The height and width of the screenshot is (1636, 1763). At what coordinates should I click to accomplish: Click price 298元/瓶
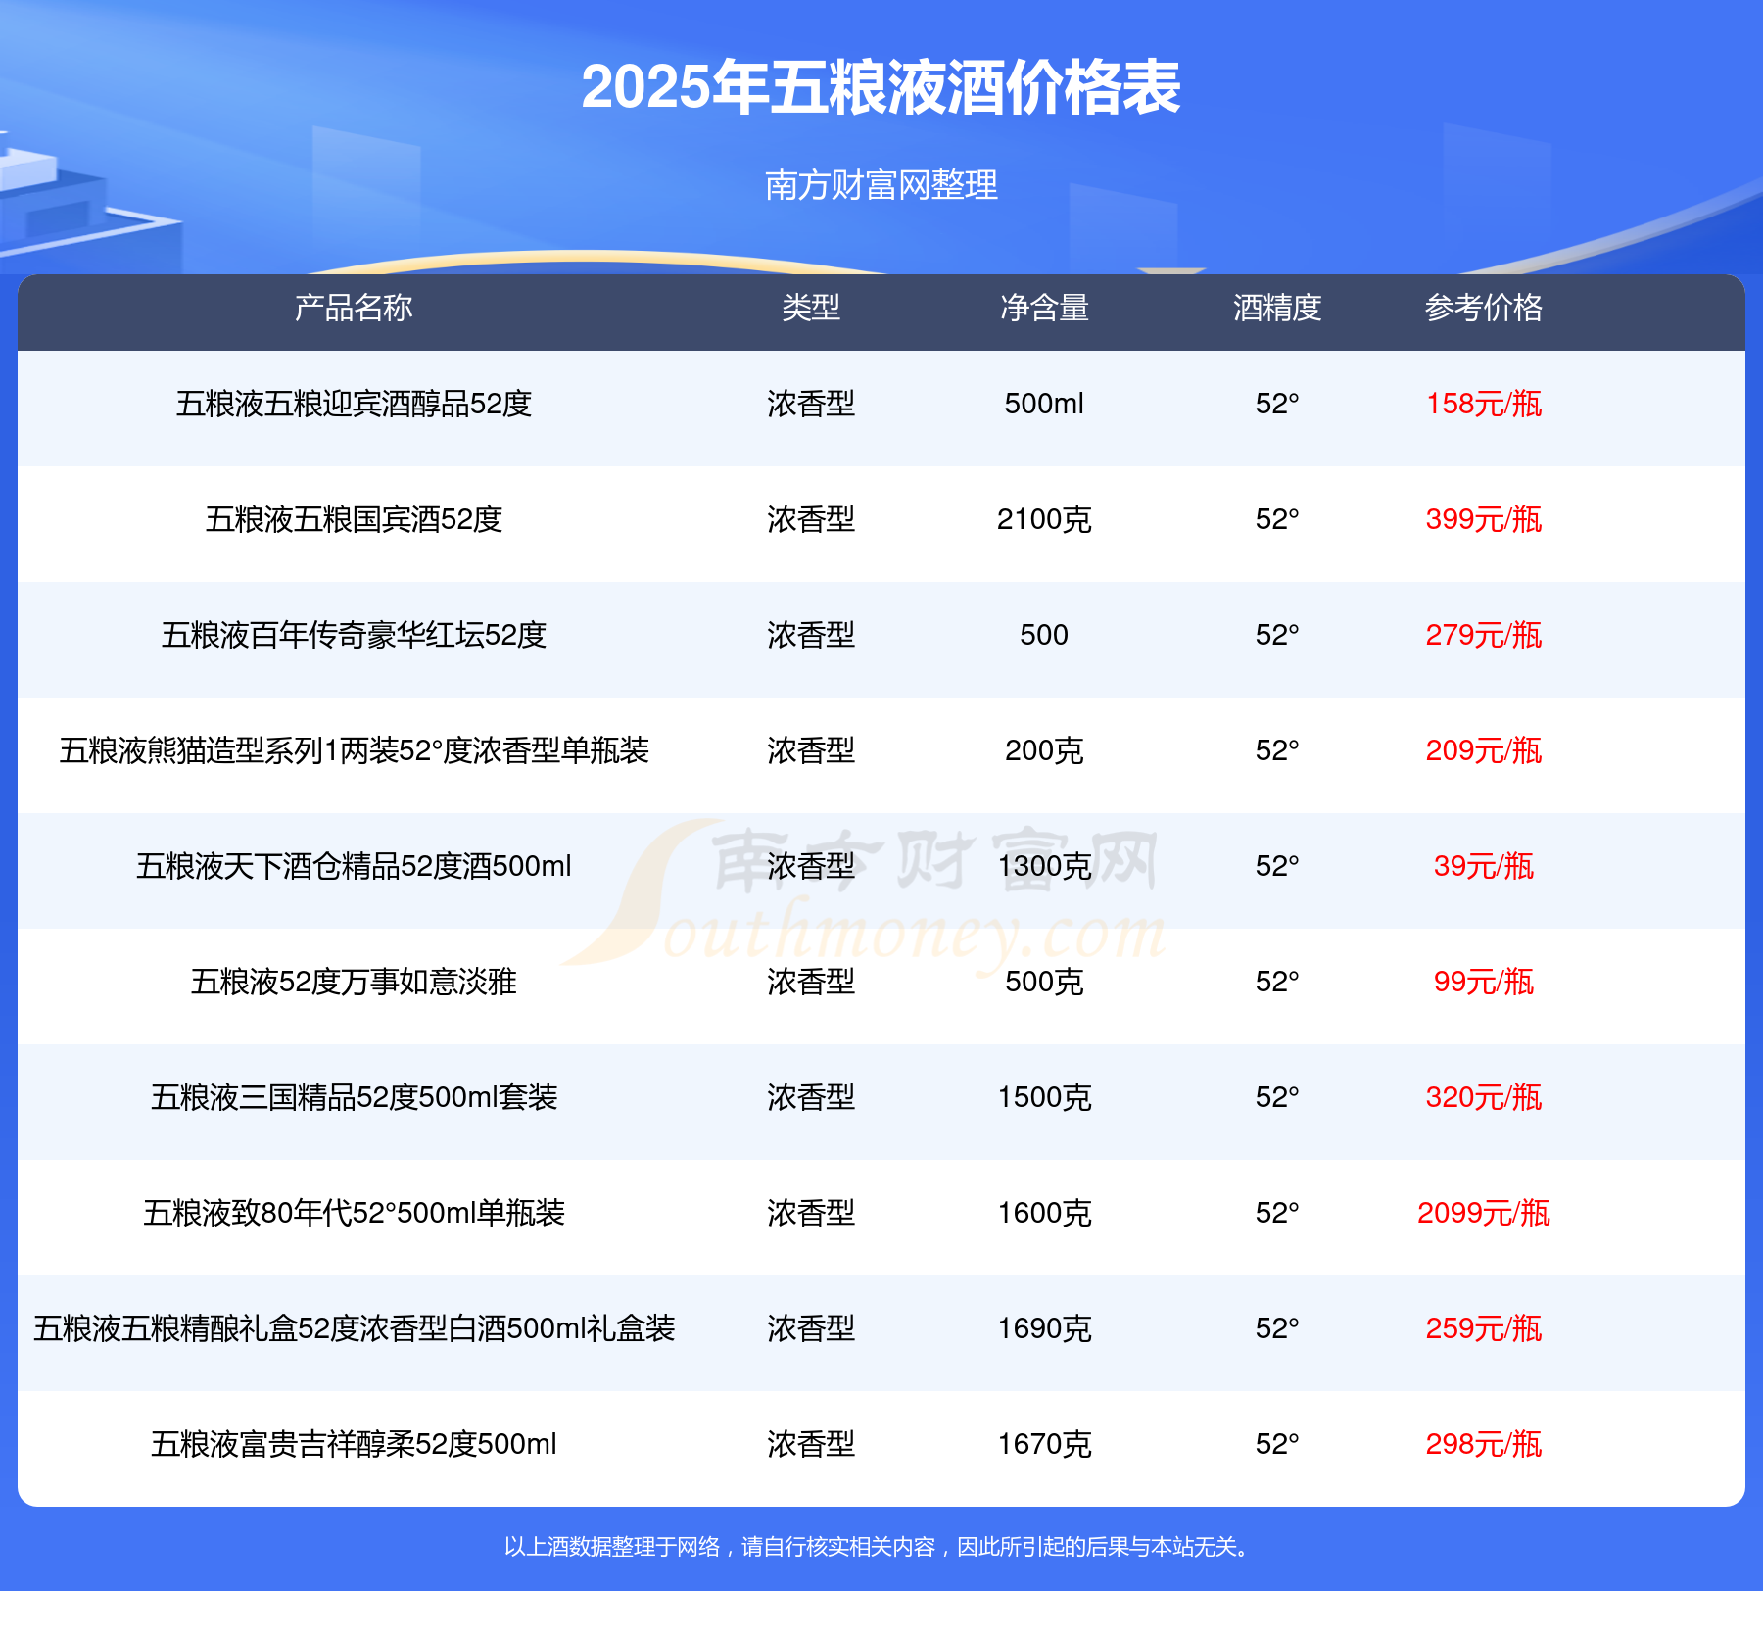[1484, 1444]
